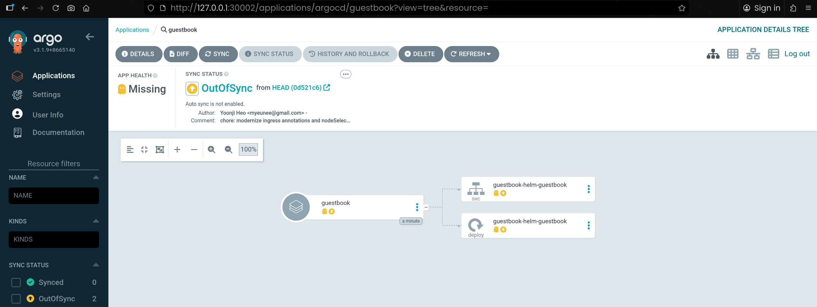The height and width of the screenshot is (307, 817).
Task: Open the browser hamburger menu
Action: pos(808,8)
